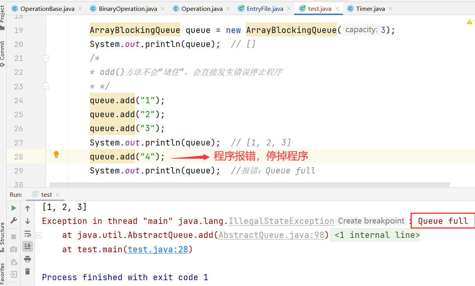Close the test.java tab

[x=337, y=9]
